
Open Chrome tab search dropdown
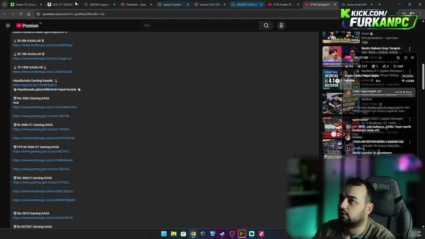pyautogui.click(x=4, y=4)
